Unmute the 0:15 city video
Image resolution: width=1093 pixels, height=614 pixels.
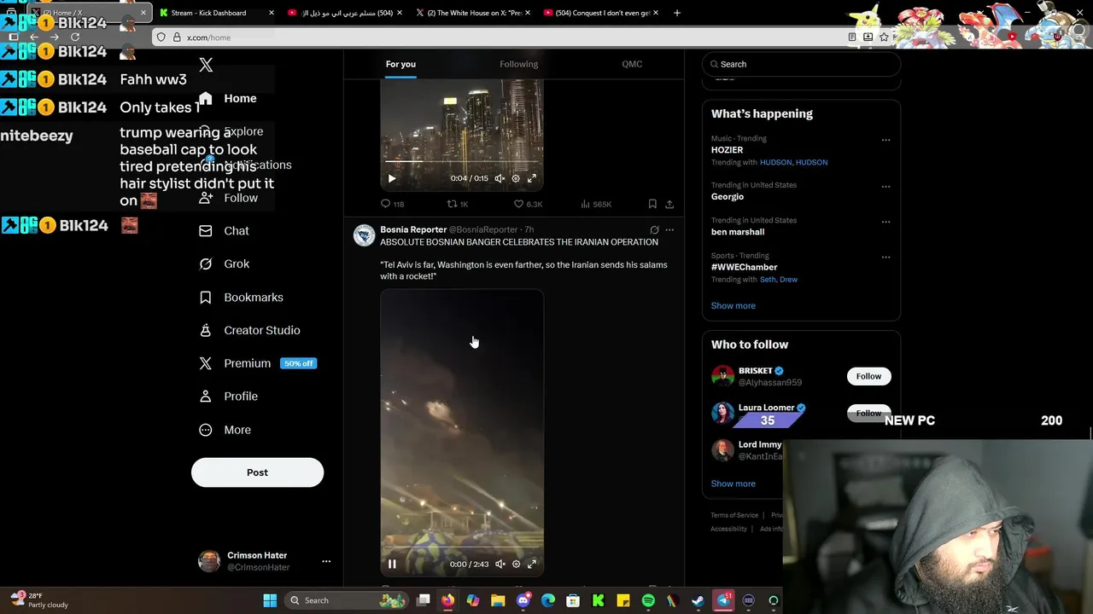(500, 178)
